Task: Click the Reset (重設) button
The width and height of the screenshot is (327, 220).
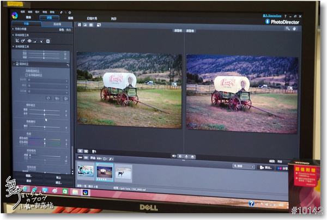Action: [x=28, y=181]
